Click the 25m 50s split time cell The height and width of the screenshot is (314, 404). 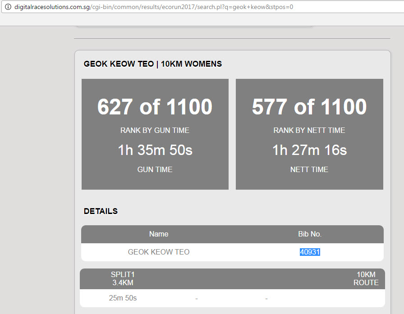[123, 298]
